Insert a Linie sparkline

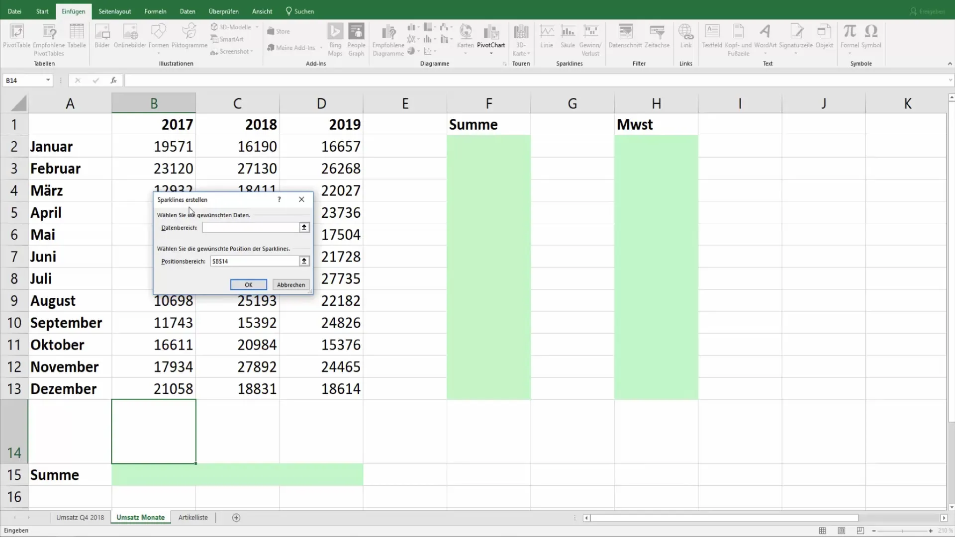click(547, 36)
